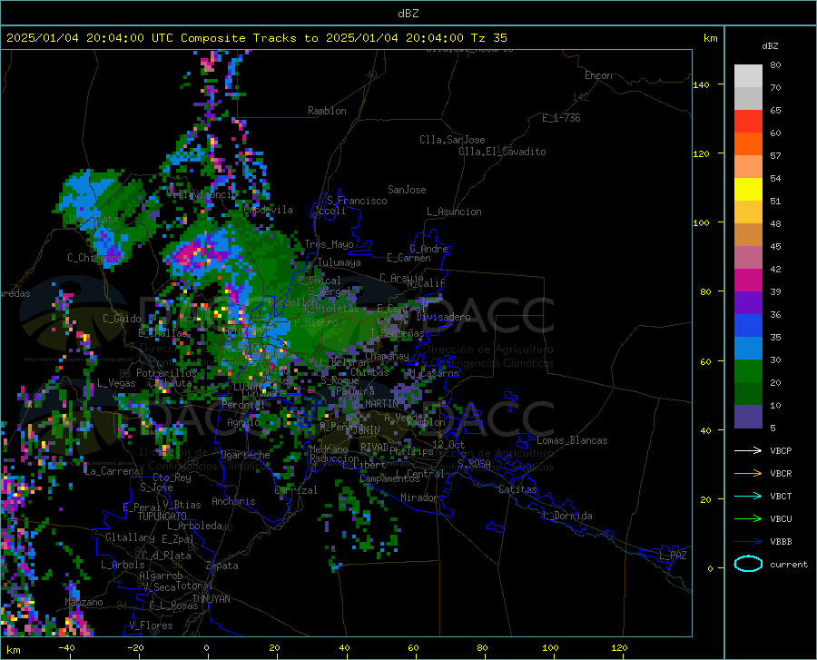Click the 'Ugarteche' place label
Screen dimensions: 817x660
click(x=245, y=455)
